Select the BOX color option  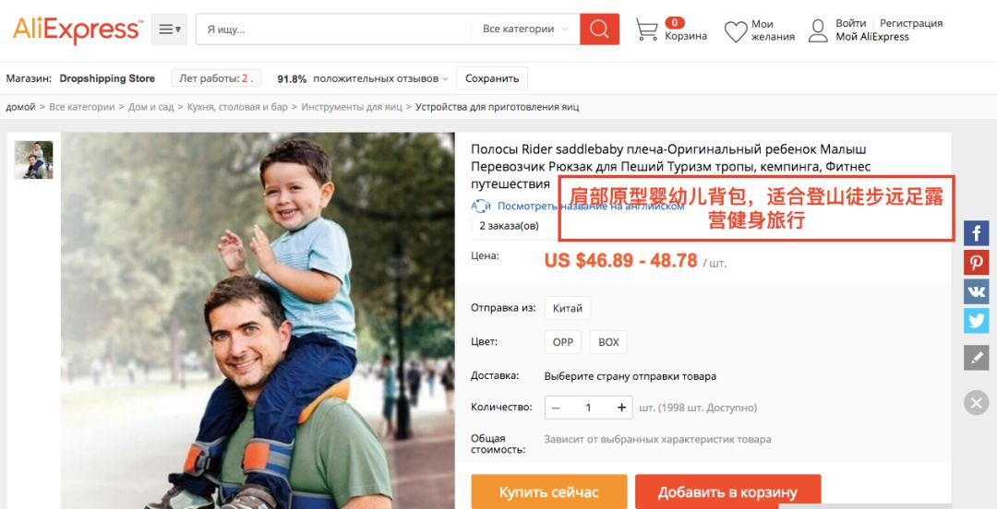tap(608, 342)
